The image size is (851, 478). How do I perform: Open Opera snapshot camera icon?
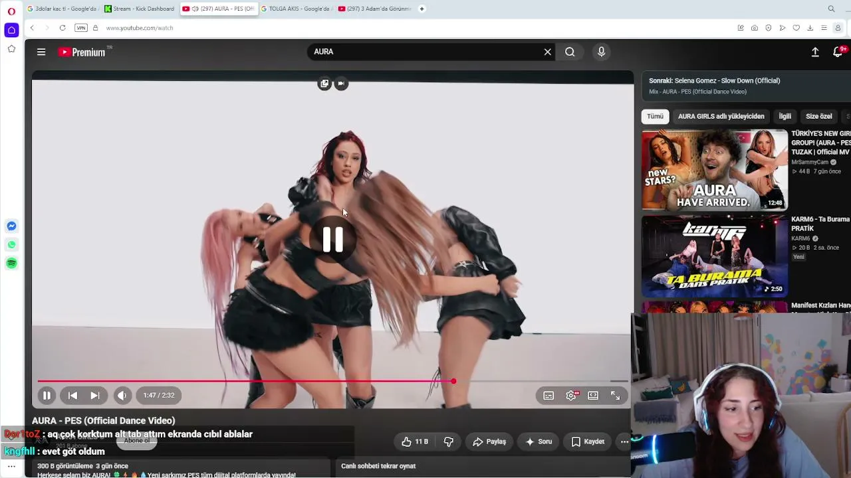point(755,28)
